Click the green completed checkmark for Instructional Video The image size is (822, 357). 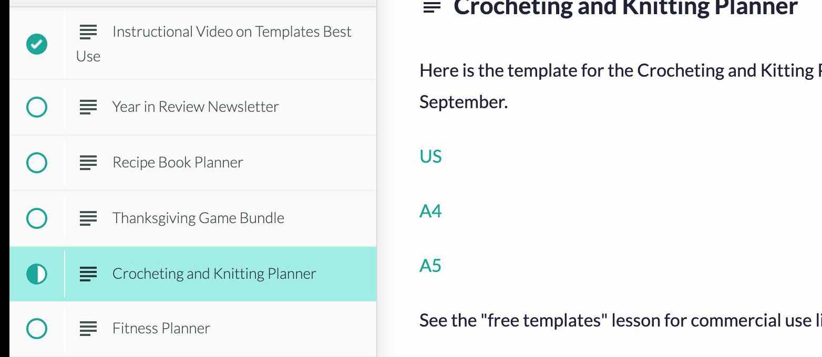pyautogui.click(x=36, y=44)
